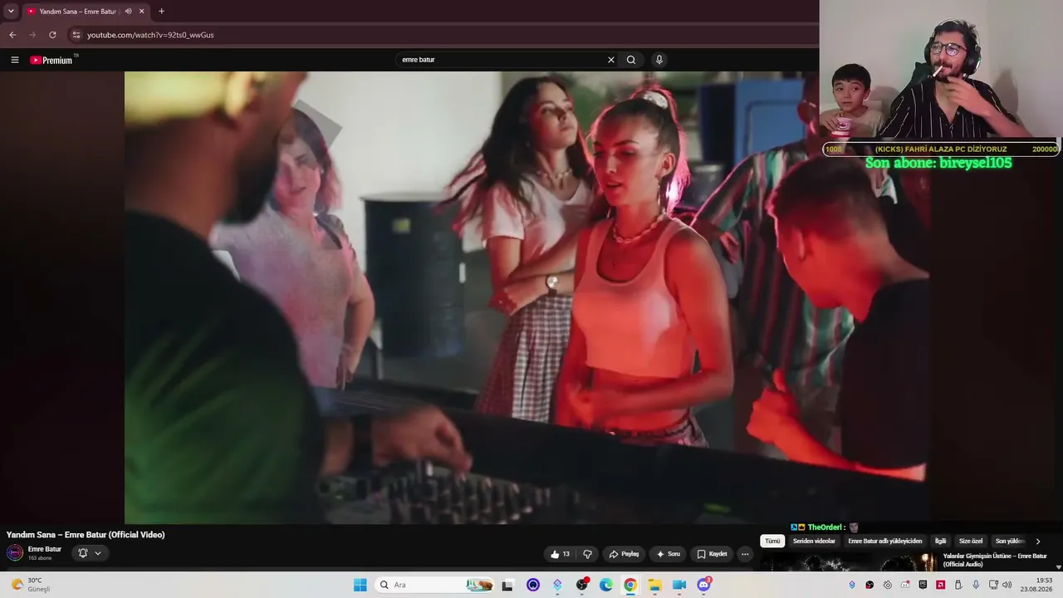Open the Emre Batur channel avatar
The image size is (1063, 598).
[15, 553]
